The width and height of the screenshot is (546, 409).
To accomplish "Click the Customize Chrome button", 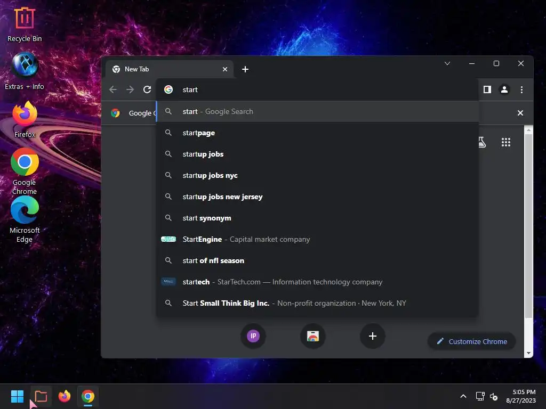I will (471, 341).
